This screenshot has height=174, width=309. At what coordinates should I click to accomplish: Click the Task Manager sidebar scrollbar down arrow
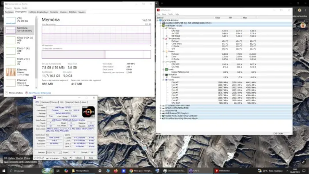coord(36,88)
